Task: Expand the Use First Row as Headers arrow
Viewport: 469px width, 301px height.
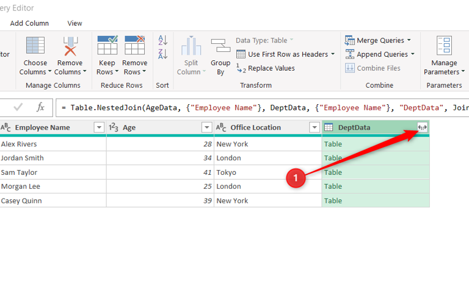Action: (333, 54)
